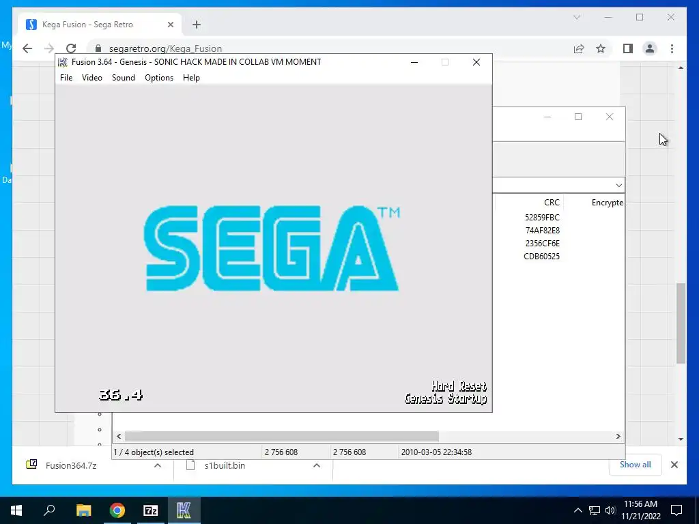699x524 pixels.
Task: Click Chrome page vertical scrollbar thumb
Action: 681,323
